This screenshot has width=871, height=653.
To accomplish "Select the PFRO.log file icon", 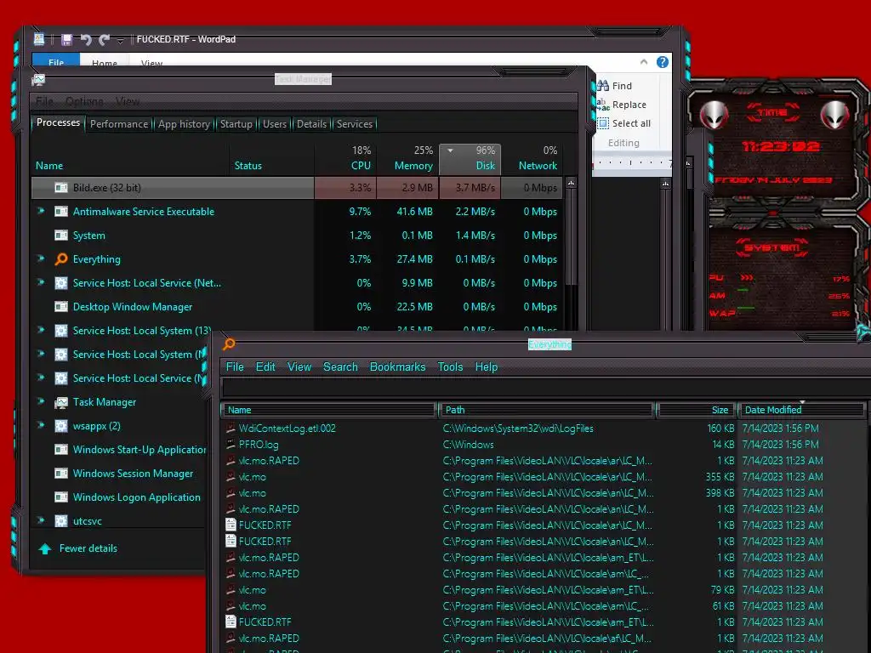I will [231, 444].
